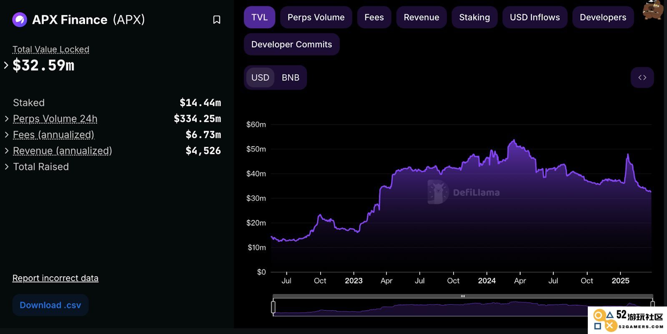This screenshot has width=667, height=334.
Task: Toggle the TVL chart metric
Action: click(259, 17)
